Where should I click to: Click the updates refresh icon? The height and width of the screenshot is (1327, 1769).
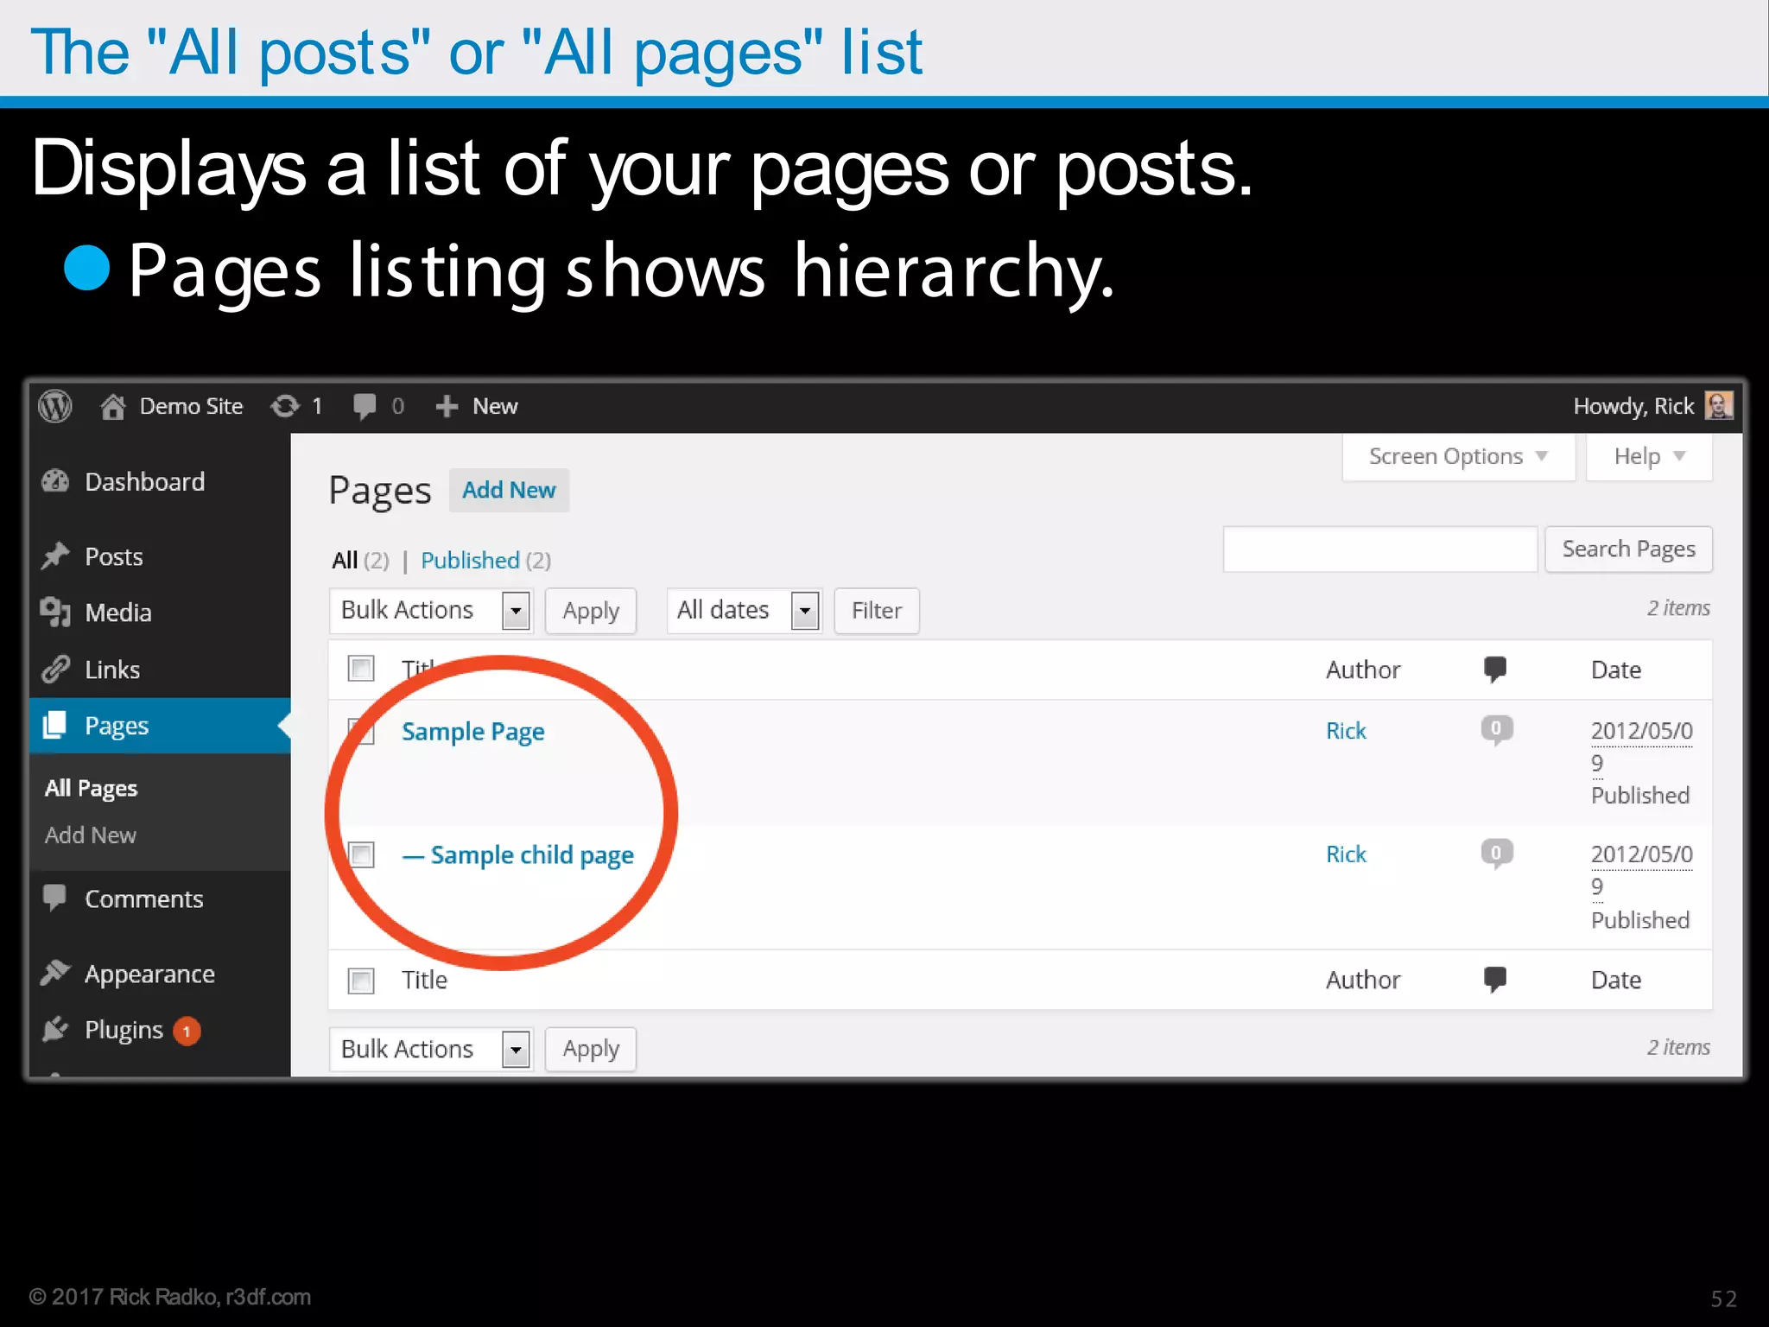pyautogui.click(x=284, y=406)
